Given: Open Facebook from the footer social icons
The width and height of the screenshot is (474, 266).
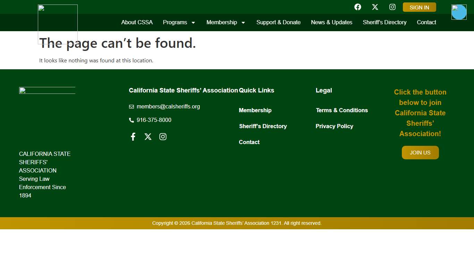Looking at the screenshot, I should click(133, 136).
